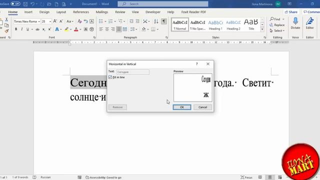Click the Bullets list icon
This screenshot has height=180, width=320.
101,21
